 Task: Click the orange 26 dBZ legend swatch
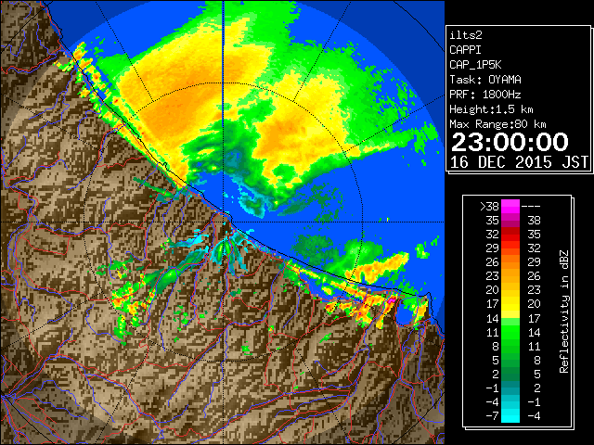pyautogui.click(x=510, y=262)
